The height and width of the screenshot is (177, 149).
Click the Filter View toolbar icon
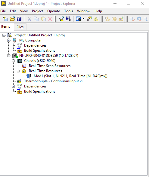point(79,19)
